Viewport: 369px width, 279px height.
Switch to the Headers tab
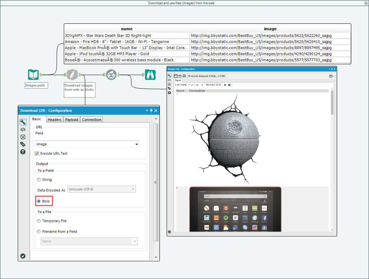point(55,119)
